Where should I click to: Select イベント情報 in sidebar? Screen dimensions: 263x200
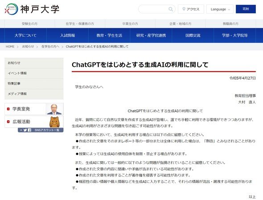pyautogui.click(x=34, y=73)
